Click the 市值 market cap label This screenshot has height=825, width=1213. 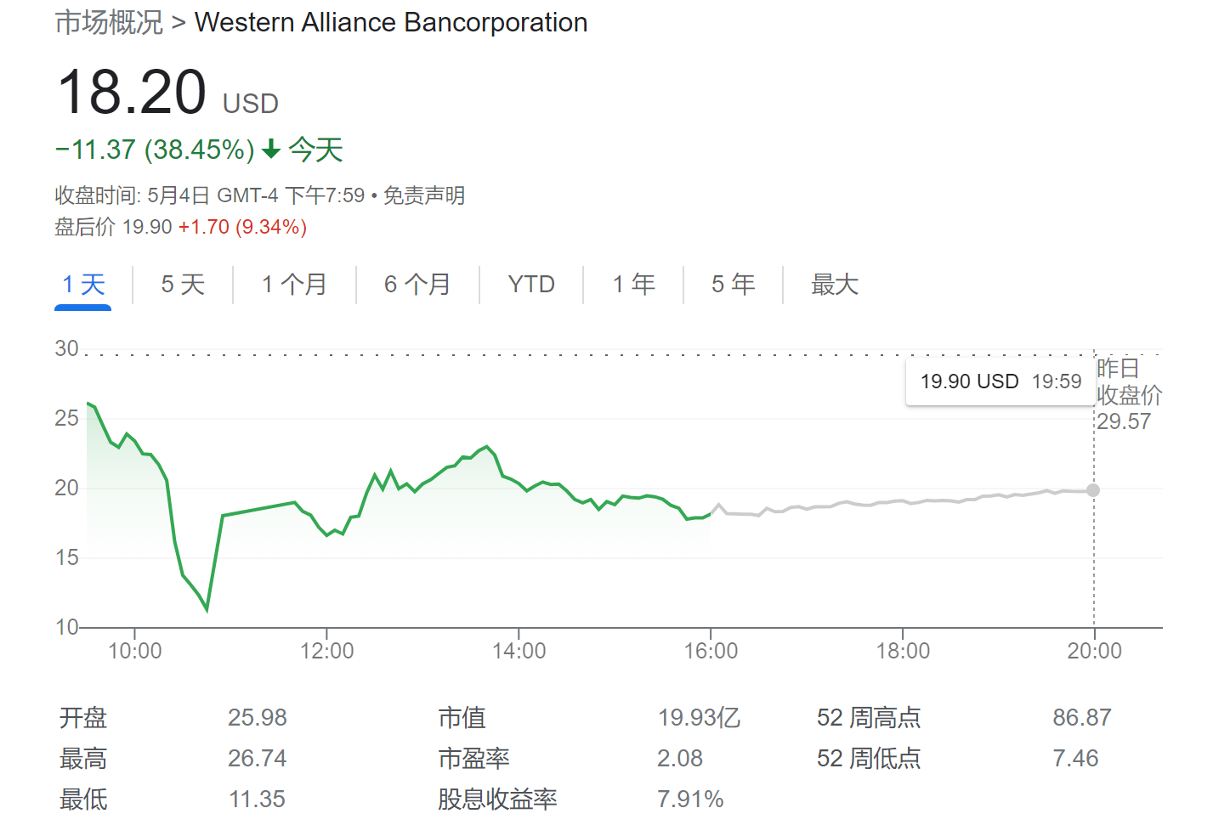pos(462,718)
